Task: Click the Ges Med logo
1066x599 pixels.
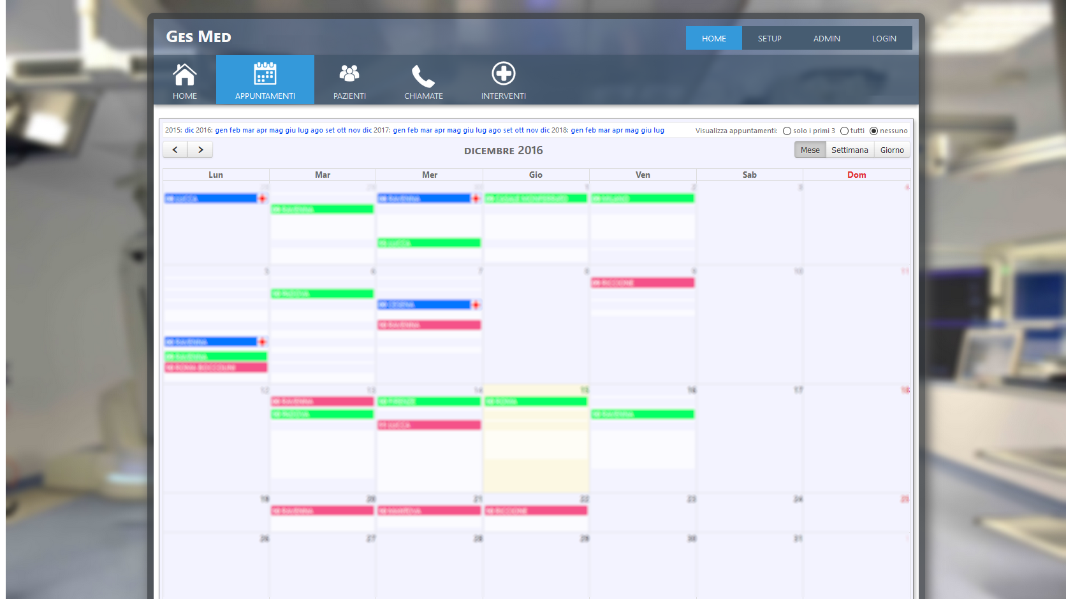Action: point(198,37)
